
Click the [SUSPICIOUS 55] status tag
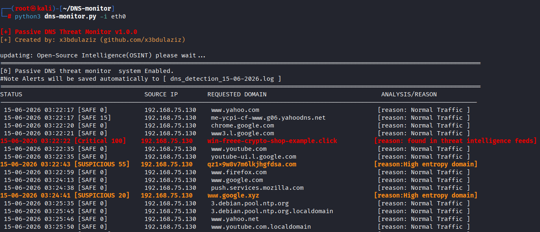coord(102,164)
